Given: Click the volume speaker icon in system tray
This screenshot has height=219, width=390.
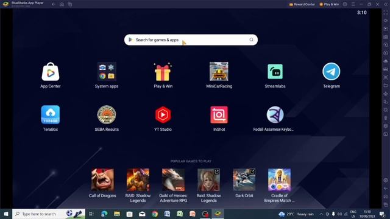Looking at the screenshot, I should point(339,214).
